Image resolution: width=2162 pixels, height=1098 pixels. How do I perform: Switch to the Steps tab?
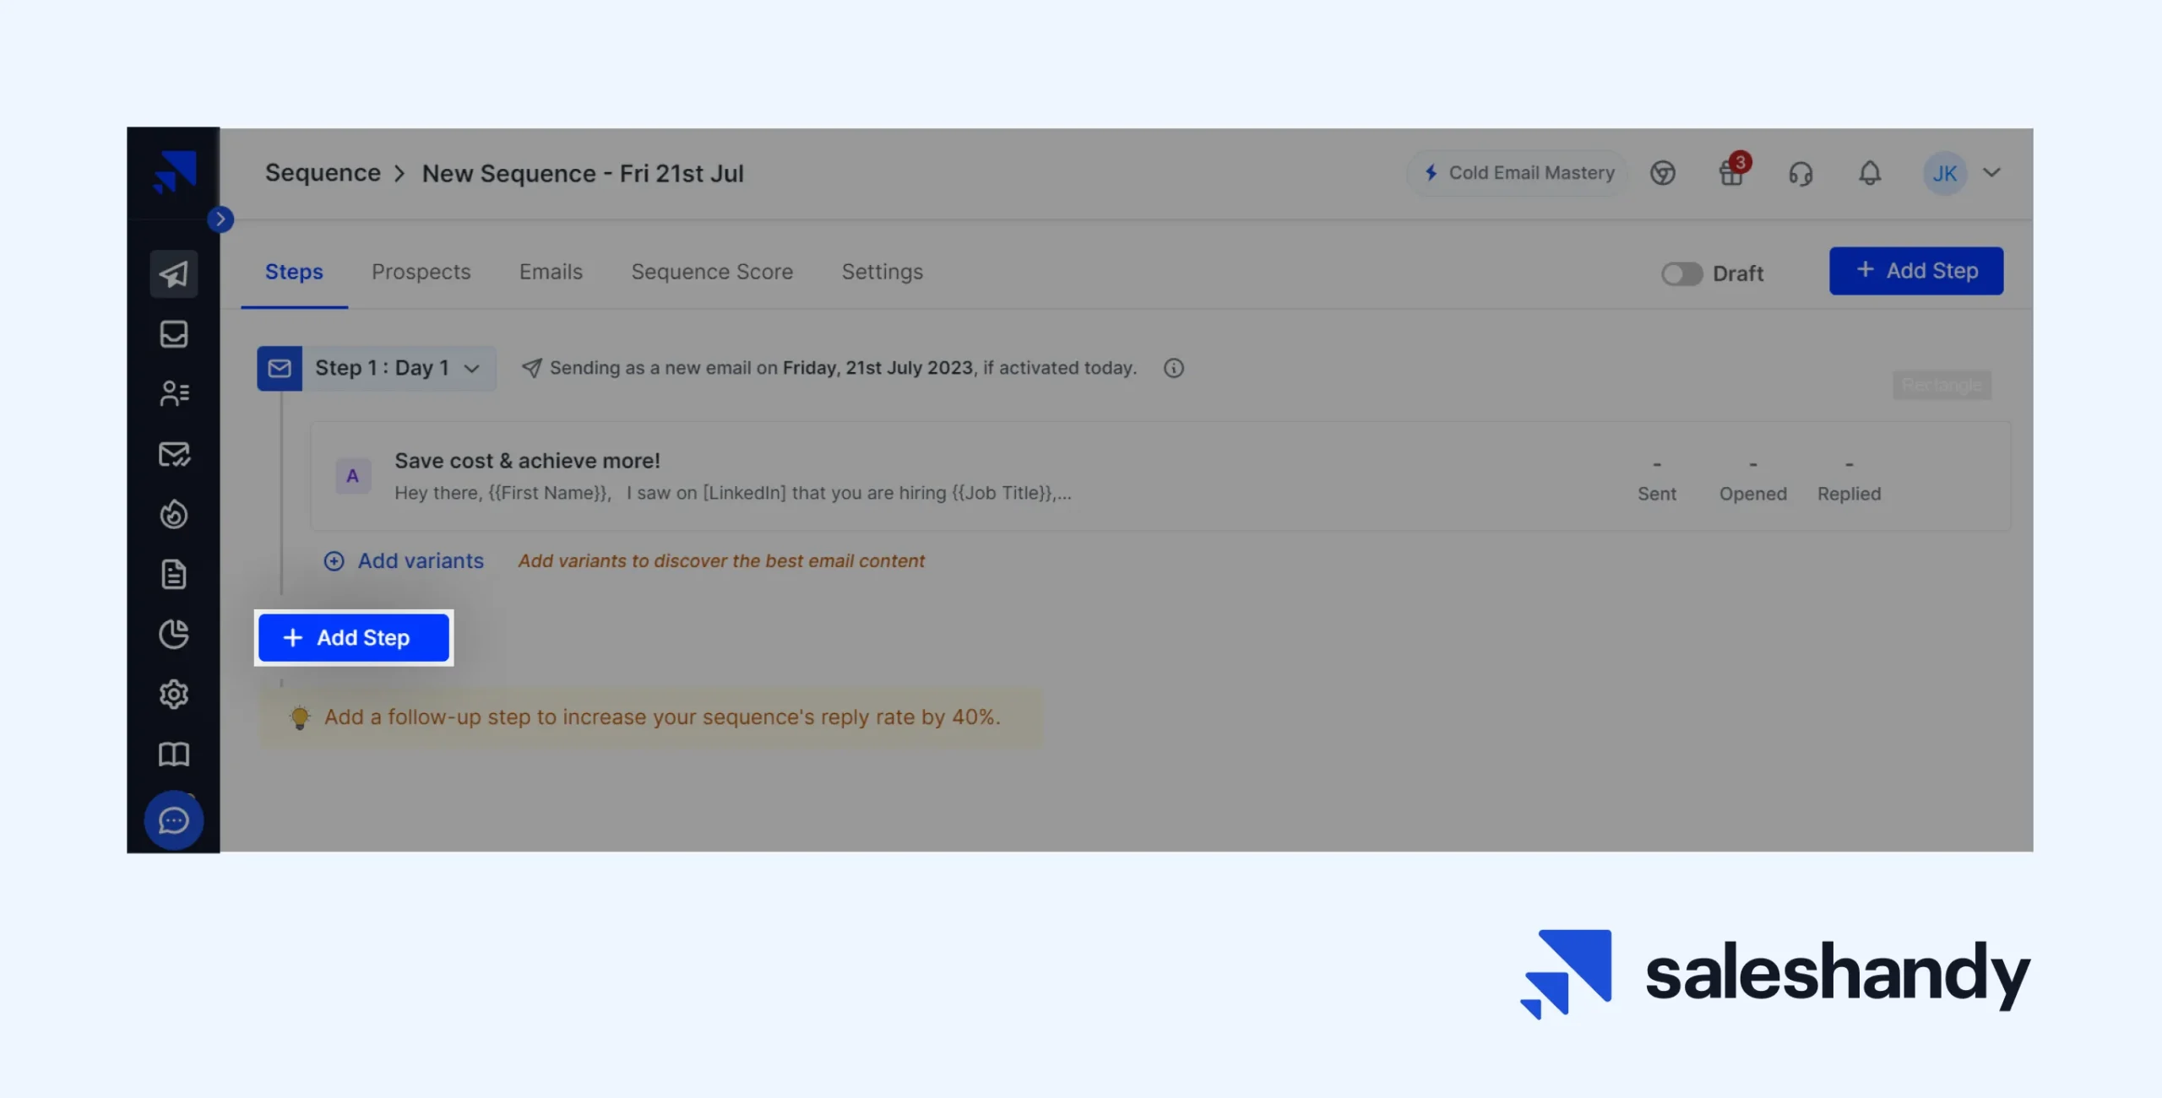tap(294, 272)
